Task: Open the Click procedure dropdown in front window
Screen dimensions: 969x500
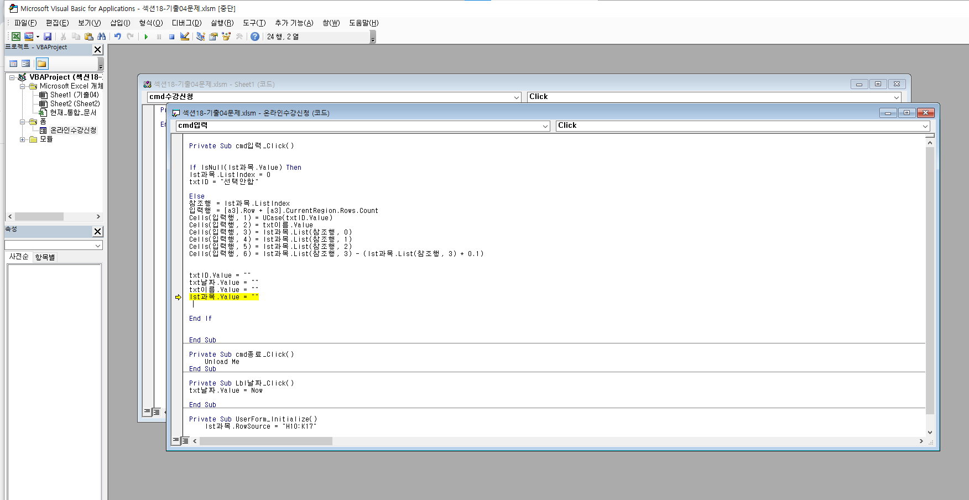Action: 925,126
